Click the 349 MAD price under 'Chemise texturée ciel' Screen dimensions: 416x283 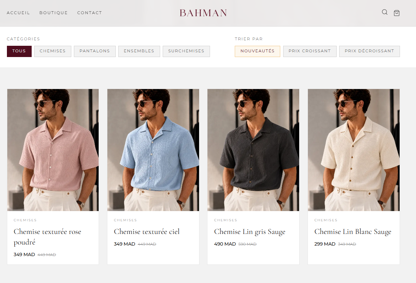pos(124,244)
